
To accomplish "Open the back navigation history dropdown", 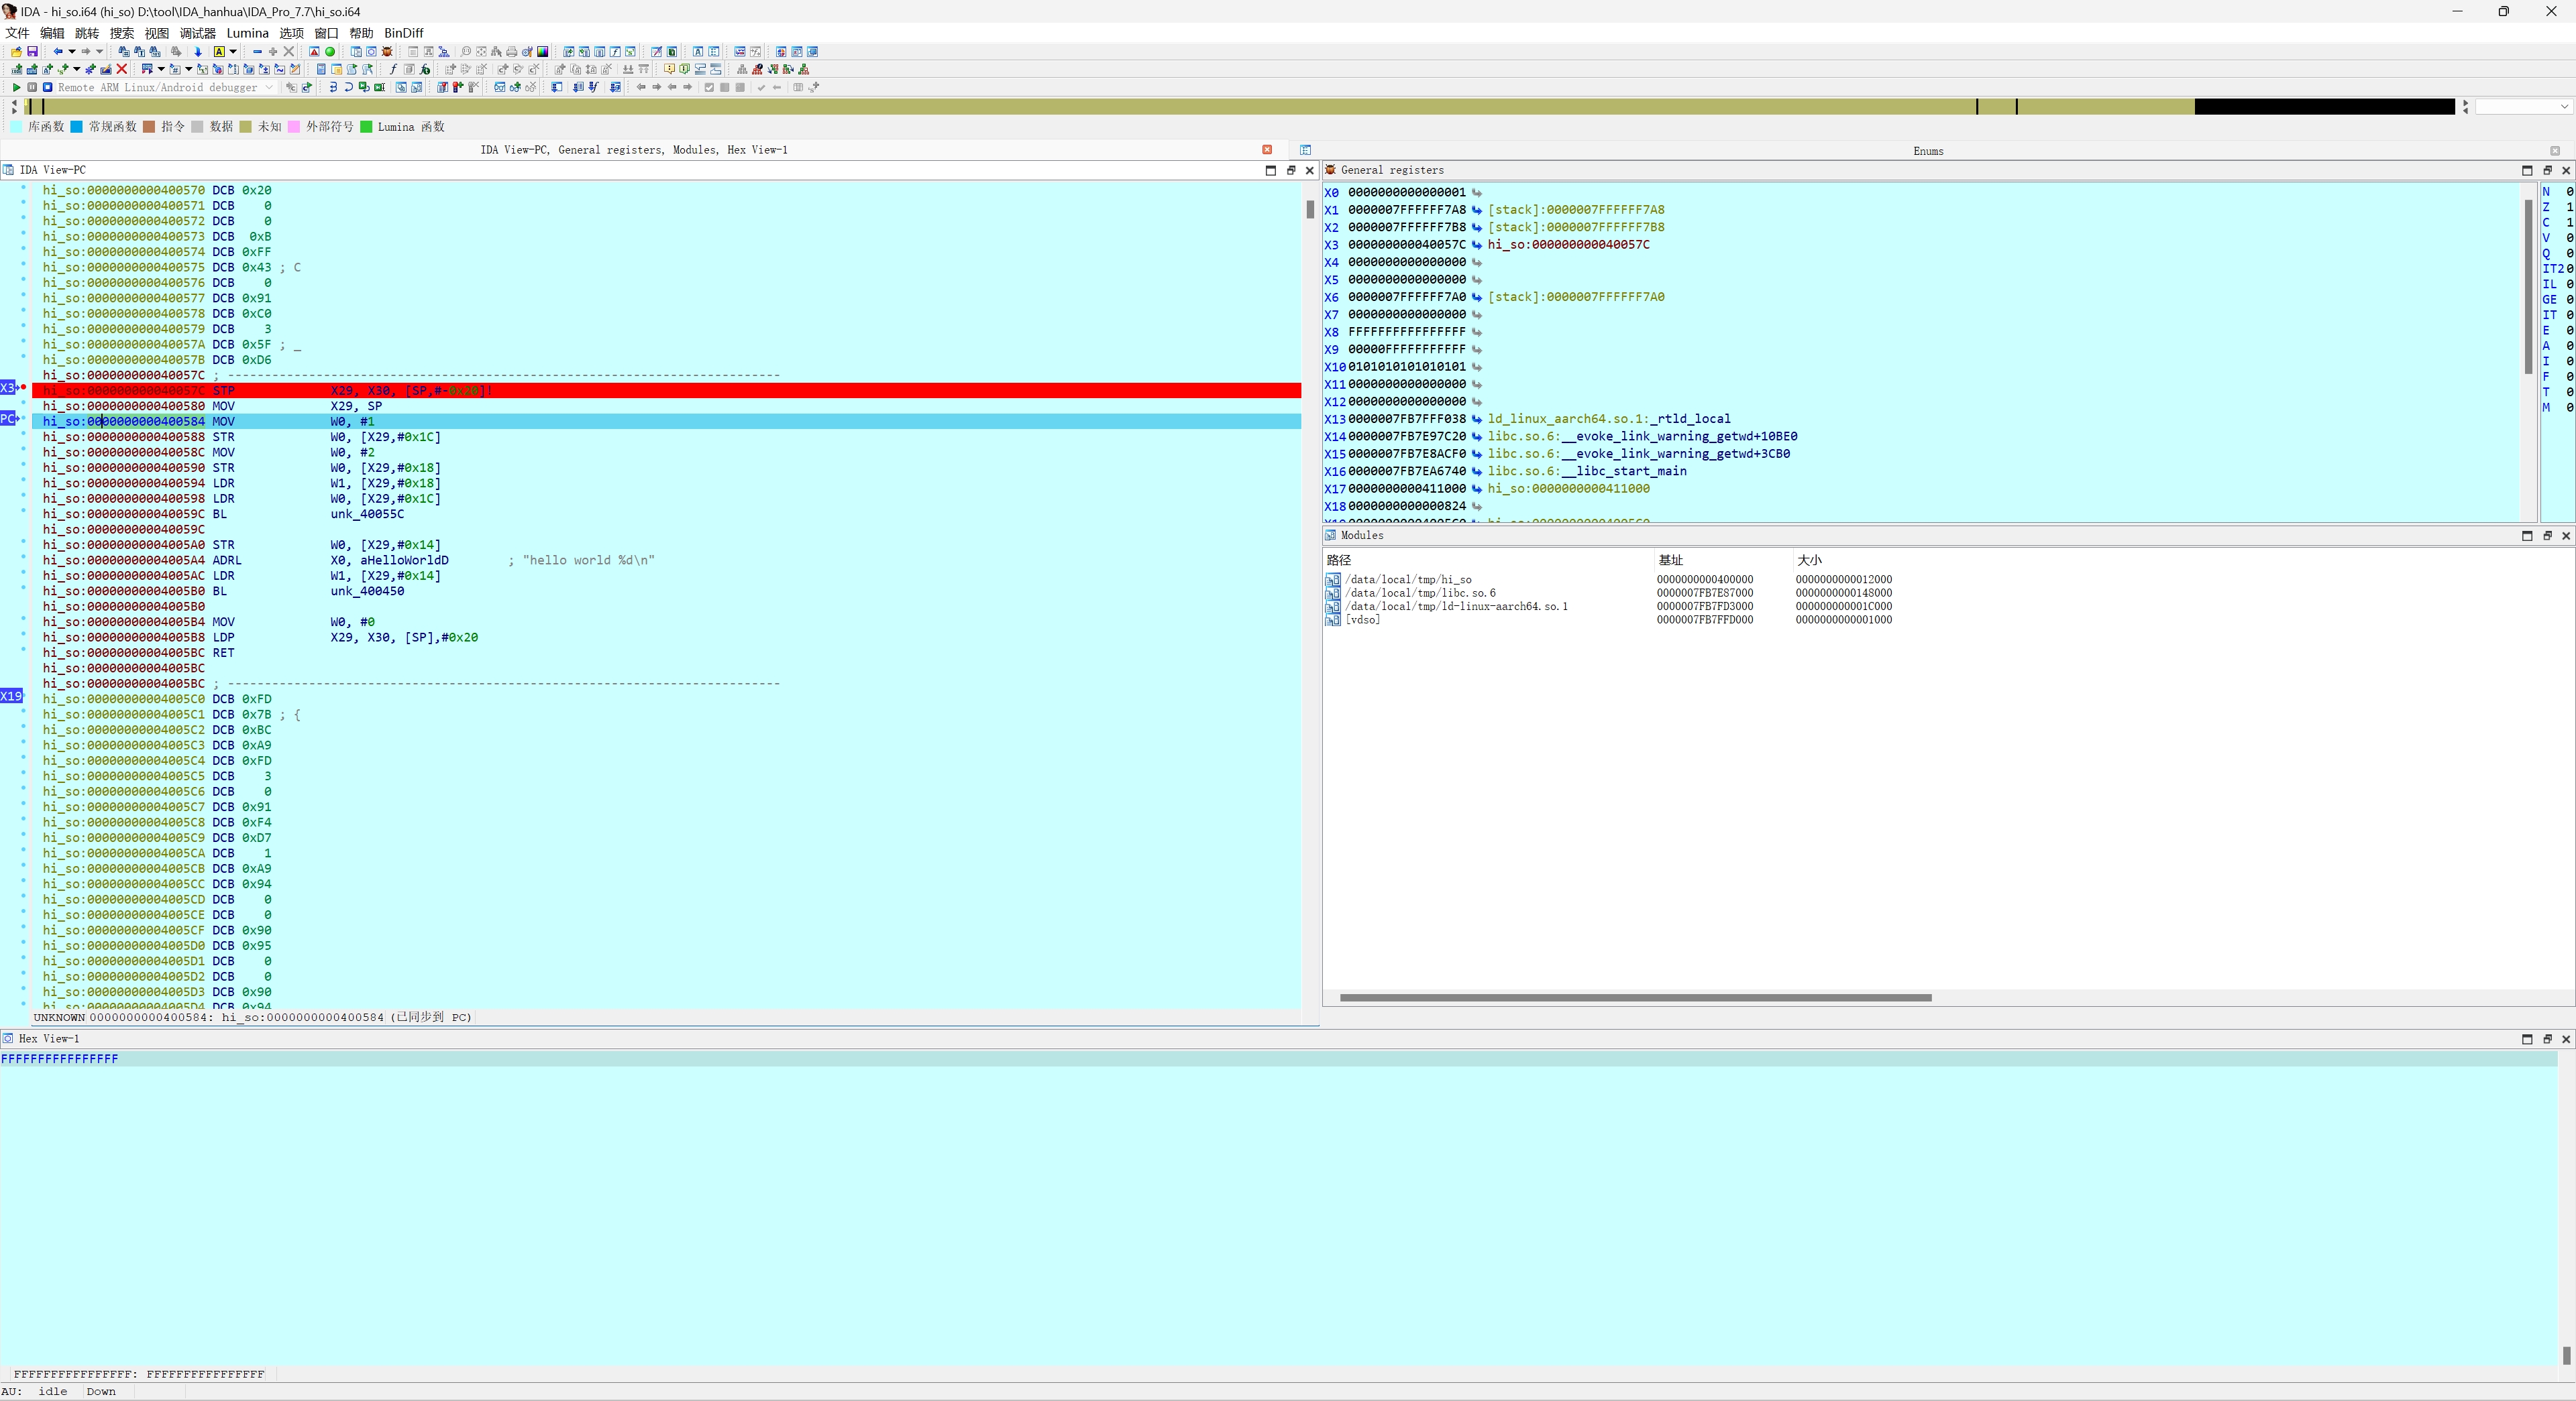I will click(72, 52).
